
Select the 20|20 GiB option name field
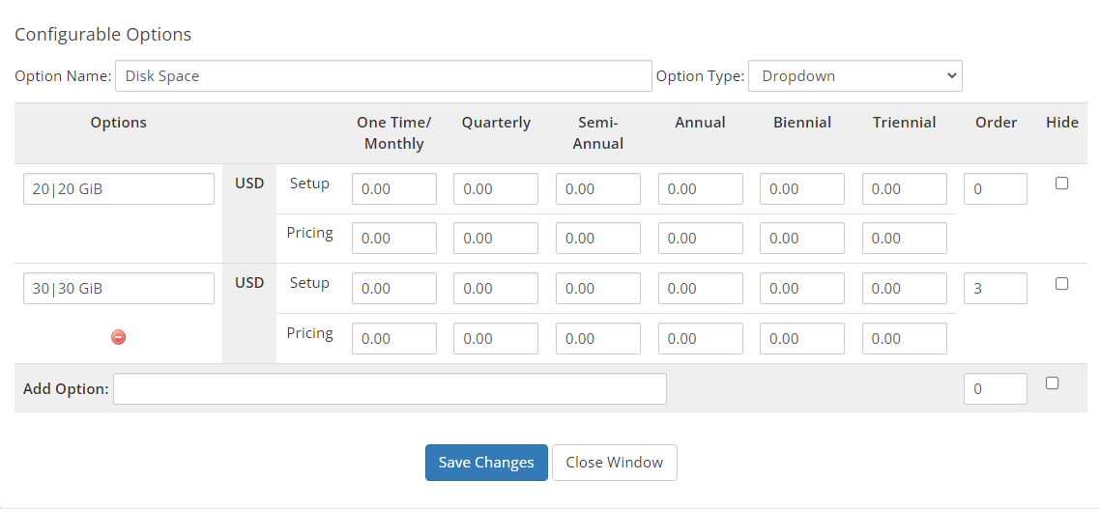click(x=119, y=188)
